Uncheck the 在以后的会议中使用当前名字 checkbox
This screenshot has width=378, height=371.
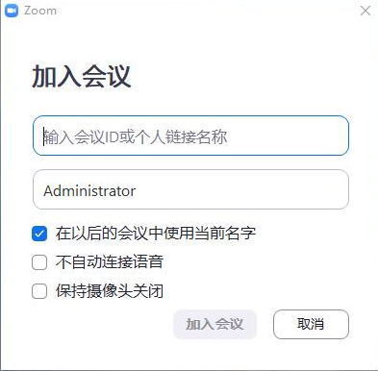coord(39,234)
